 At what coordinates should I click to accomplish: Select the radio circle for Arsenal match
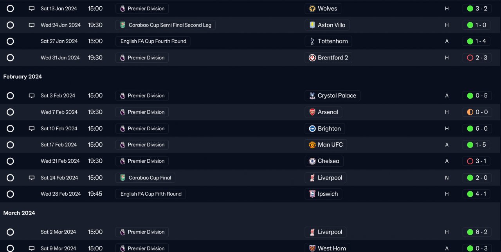pos(11,112)
